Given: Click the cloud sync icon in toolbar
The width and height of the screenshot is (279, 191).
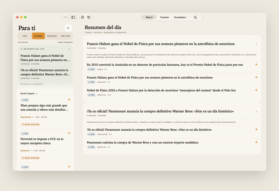Looking at the screenshot, I should click(65, 17).
